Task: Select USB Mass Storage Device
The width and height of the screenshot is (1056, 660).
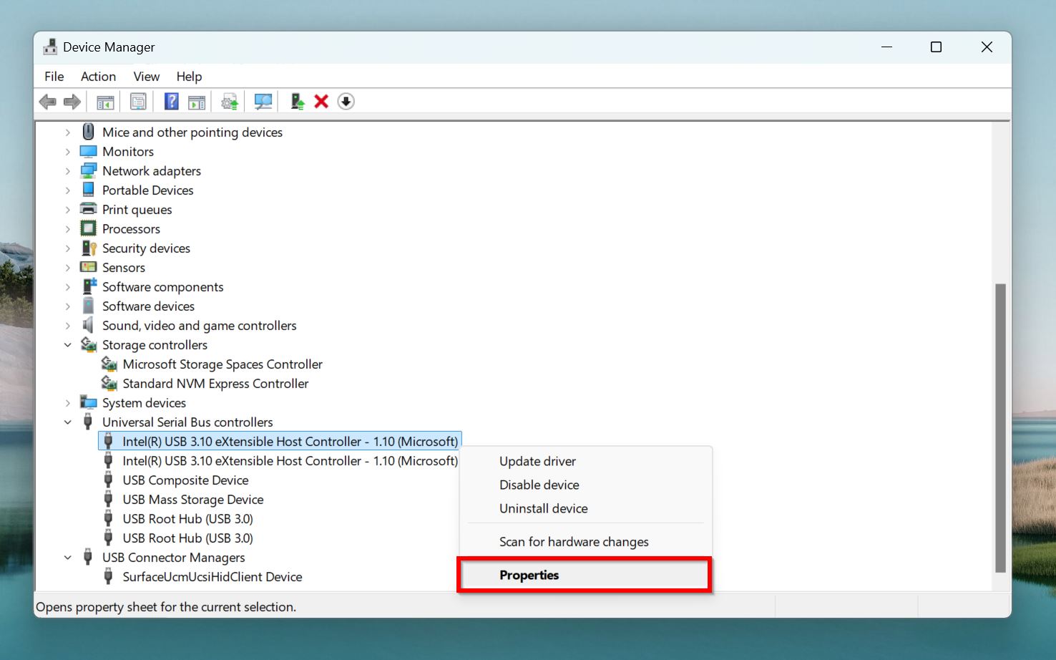Action: (193, 500)
